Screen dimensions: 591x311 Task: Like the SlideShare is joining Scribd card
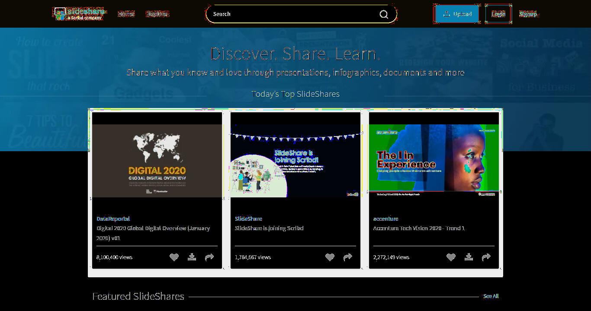coord(330,257)
